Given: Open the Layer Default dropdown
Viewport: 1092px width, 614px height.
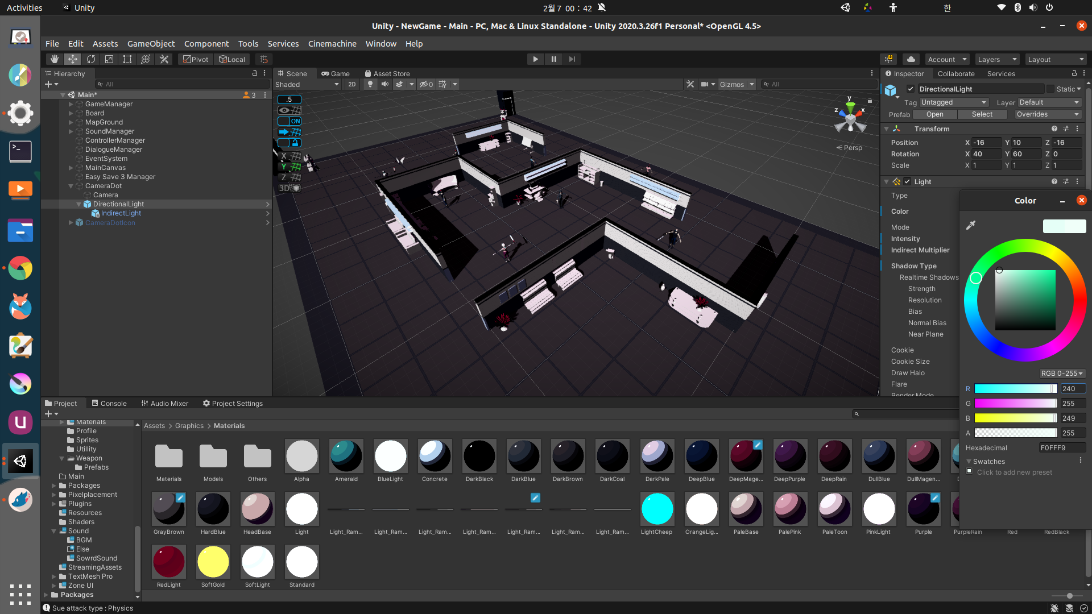Looking at the screenshot, I should pos(1049,102).
